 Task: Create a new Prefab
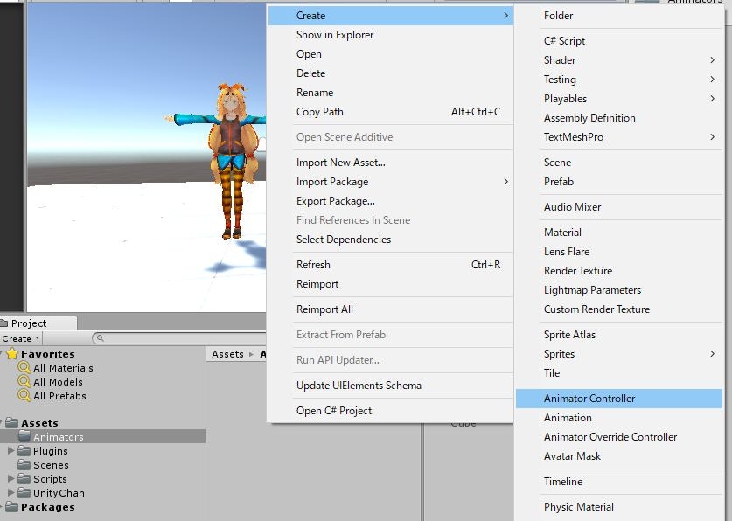tap(619, 182)
